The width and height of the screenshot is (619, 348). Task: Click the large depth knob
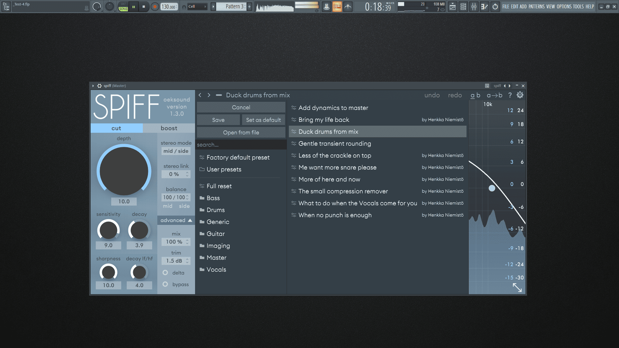tap(124, 171)
